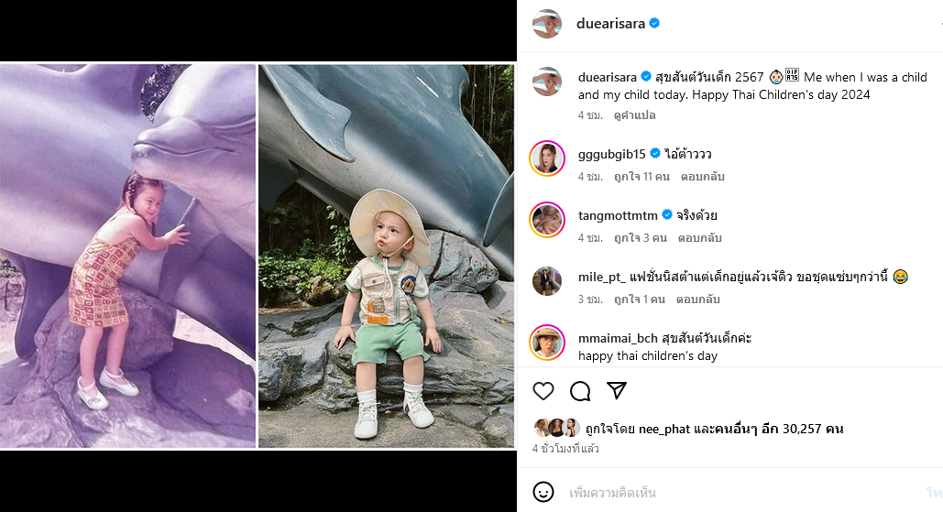The image size is (943, 512).
Task: Open tangmottmtm's profile picture
Action: (547, 220)
